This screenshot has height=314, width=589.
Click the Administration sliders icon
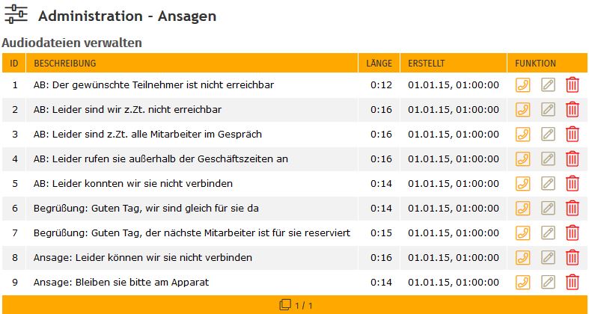pyautogui.click(x=16, y=15)
